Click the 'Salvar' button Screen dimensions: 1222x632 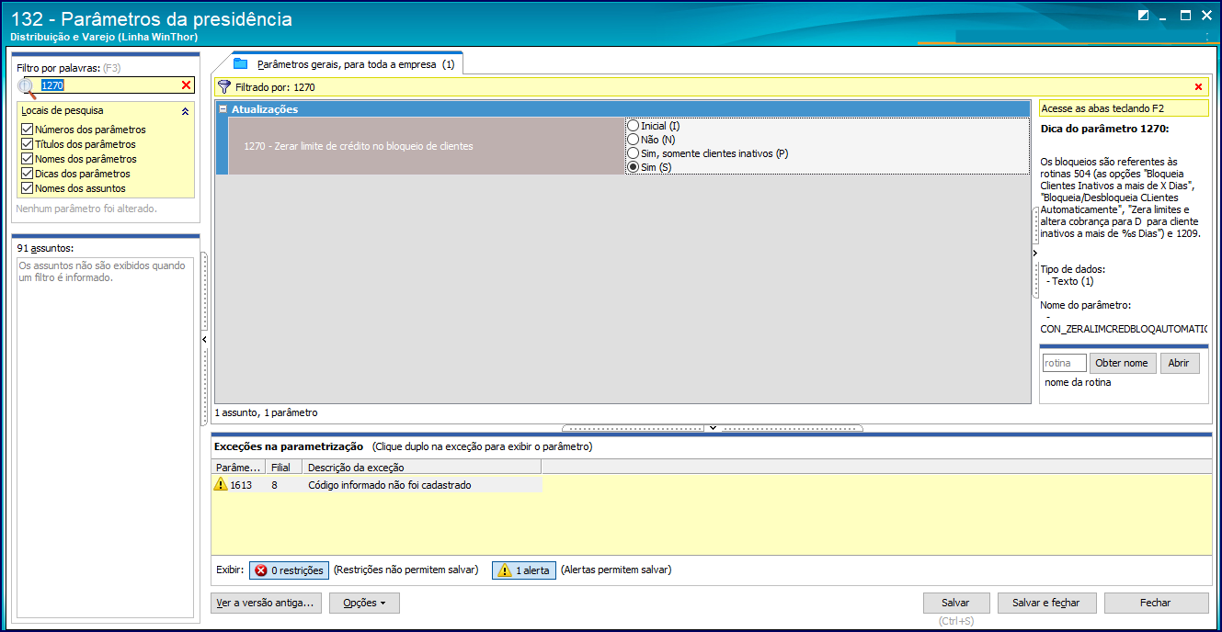pos(955,604)
